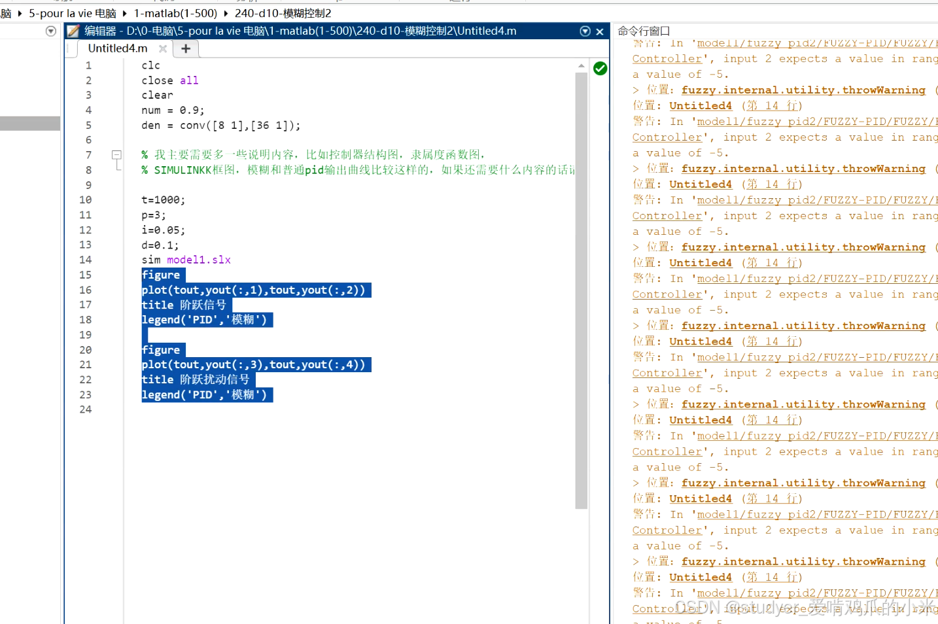Click the green code analyzer check indicator

tap(600, 68)
